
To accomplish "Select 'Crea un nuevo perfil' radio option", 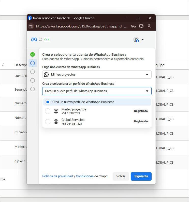I will pos(48,102).
